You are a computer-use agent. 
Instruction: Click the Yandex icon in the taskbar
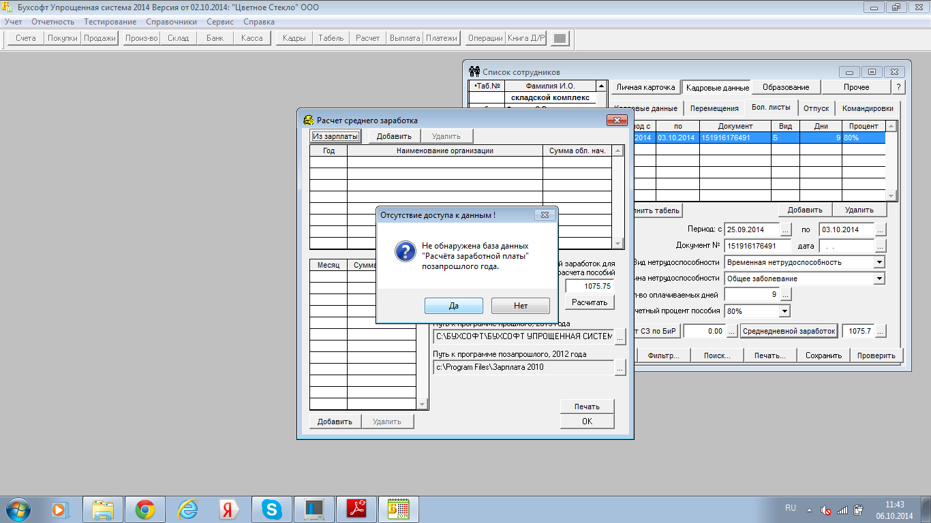coord(229,509)
